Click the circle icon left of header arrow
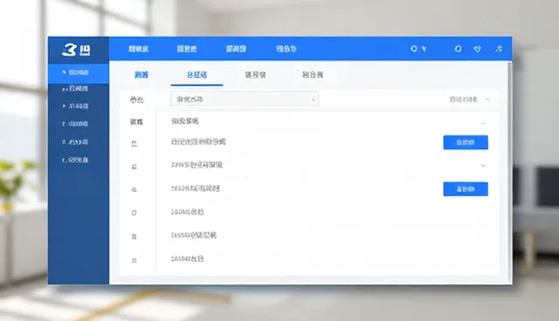This screenshot has width=559, height=321. click(x=413, y=48)
